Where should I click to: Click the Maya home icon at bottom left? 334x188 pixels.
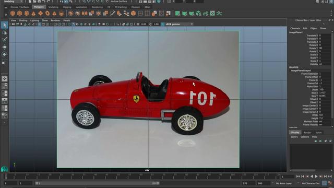pos(4,169)
